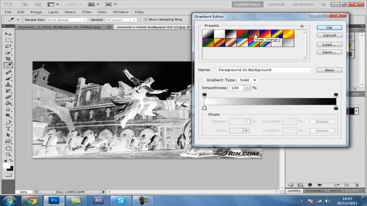Select the History Brush tool
Viewport: 367px width, 206px height.
click(8, 90)
